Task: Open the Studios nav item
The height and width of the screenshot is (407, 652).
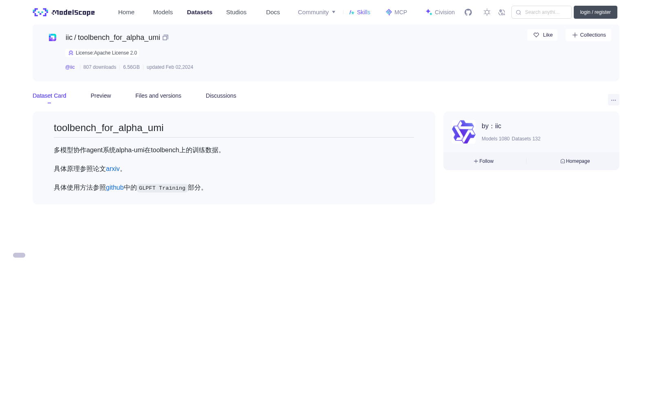Action: (x=236, y=12)
